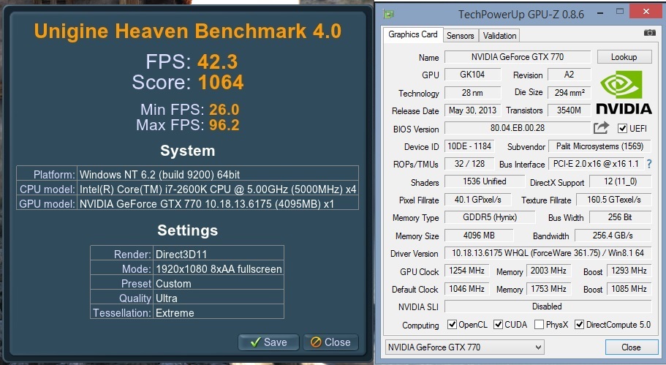Toggle the CUDA checkbox

pos(498,325)
